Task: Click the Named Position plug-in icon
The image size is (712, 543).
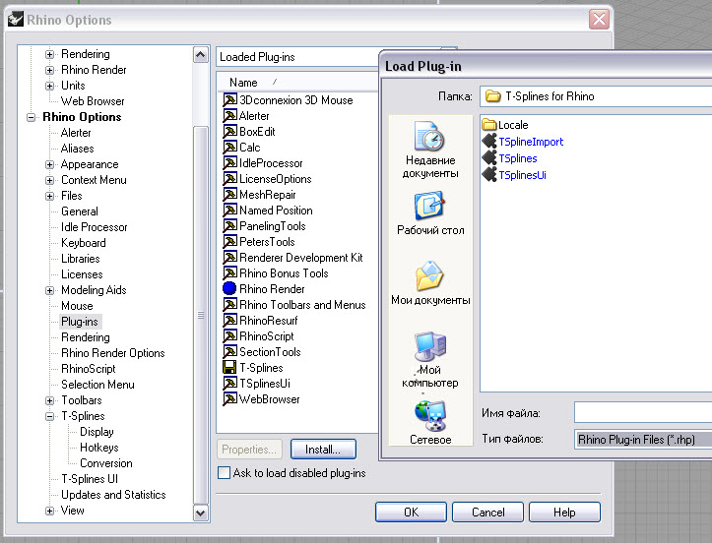Action: pyautogui.click(x=229, y=211)
